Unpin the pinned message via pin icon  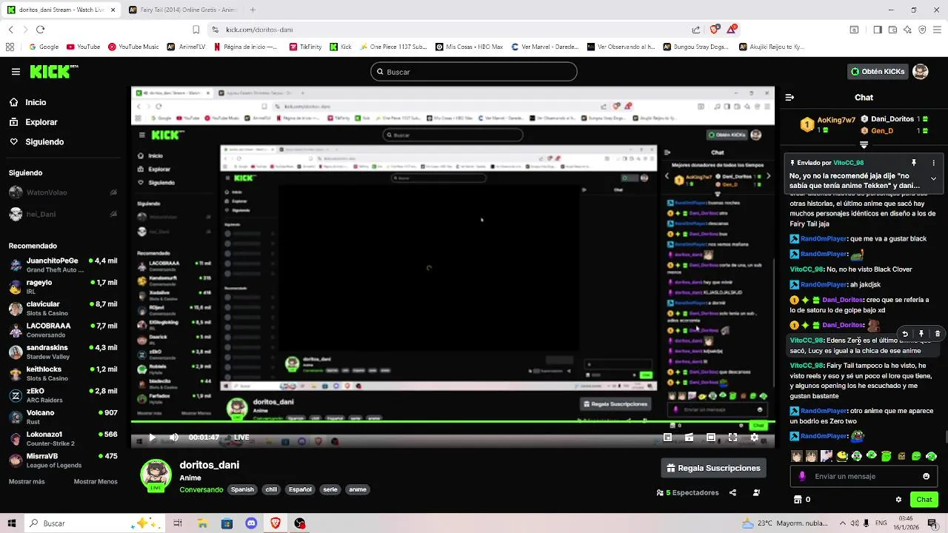click(914, 163)
